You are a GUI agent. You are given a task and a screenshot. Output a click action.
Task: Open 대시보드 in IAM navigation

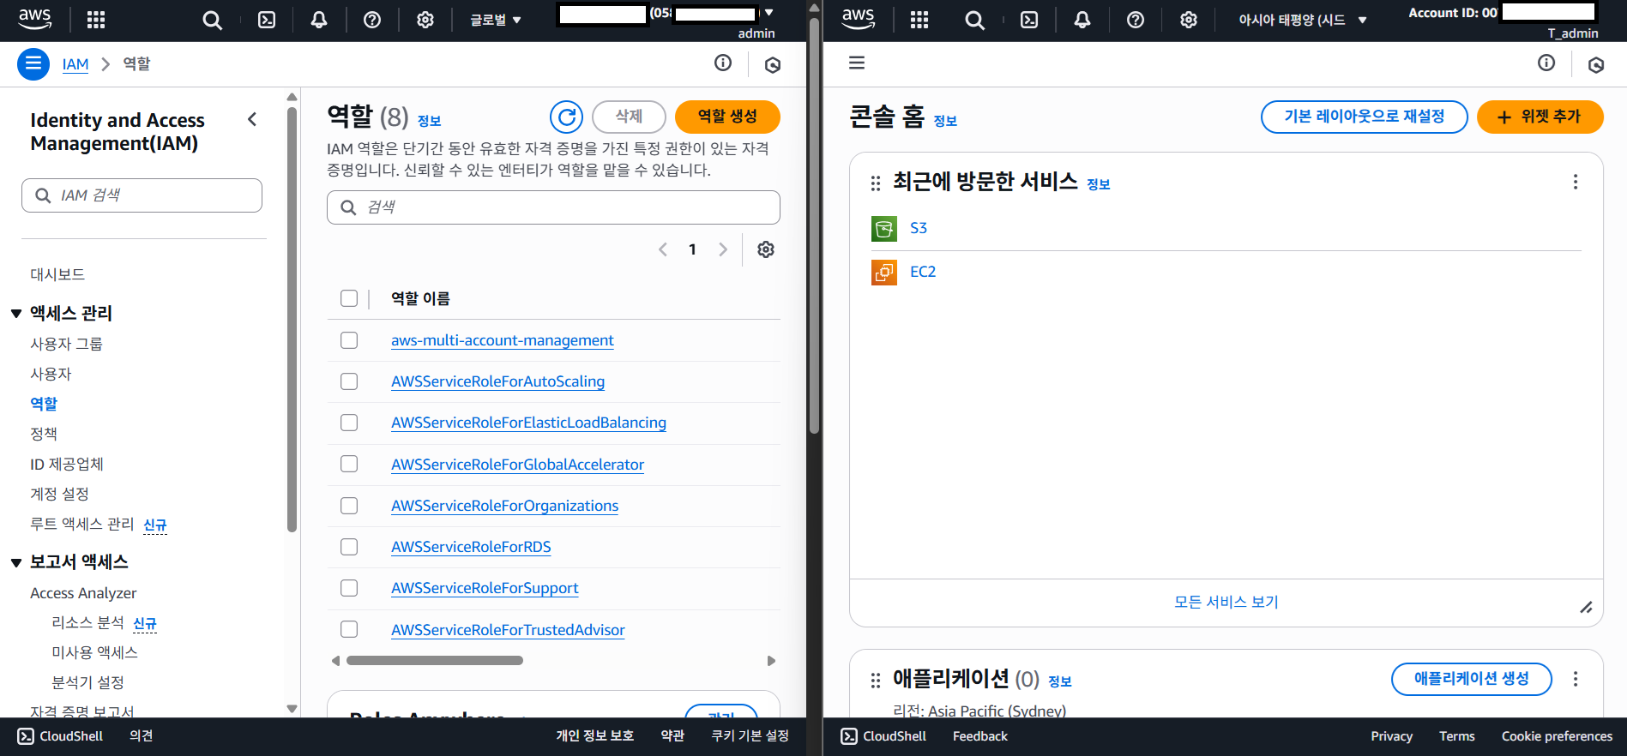pyautogui.click(x=57, y=274)
